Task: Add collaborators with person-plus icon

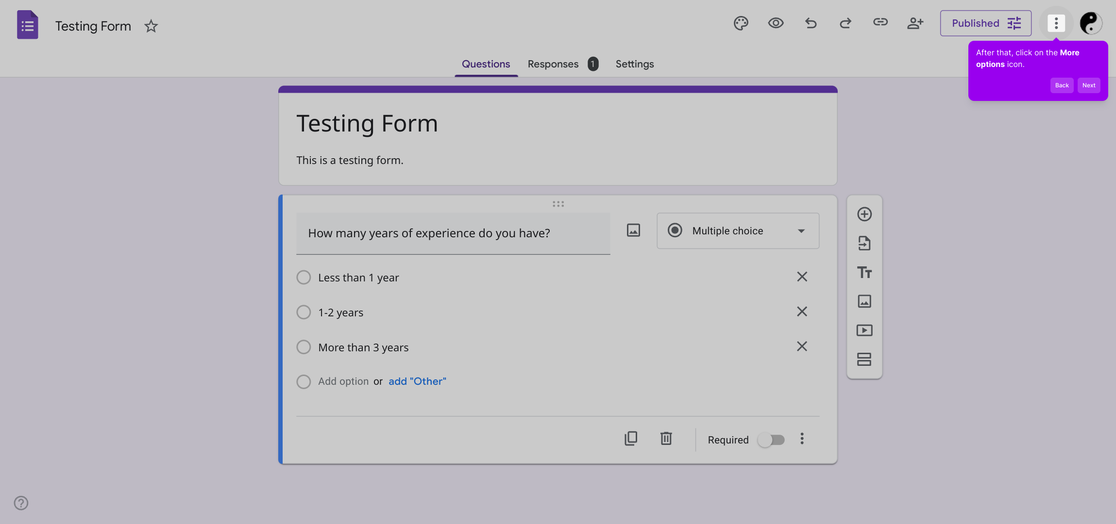Action: [x=915, y=23]
